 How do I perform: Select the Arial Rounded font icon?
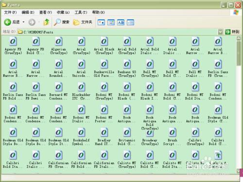[58, 68]
